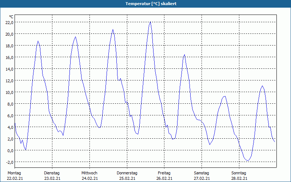The height and width of the screenshot is (182, 291).
Task: Click the 28.02.21 date label
Action: click(x=239, y=178)
